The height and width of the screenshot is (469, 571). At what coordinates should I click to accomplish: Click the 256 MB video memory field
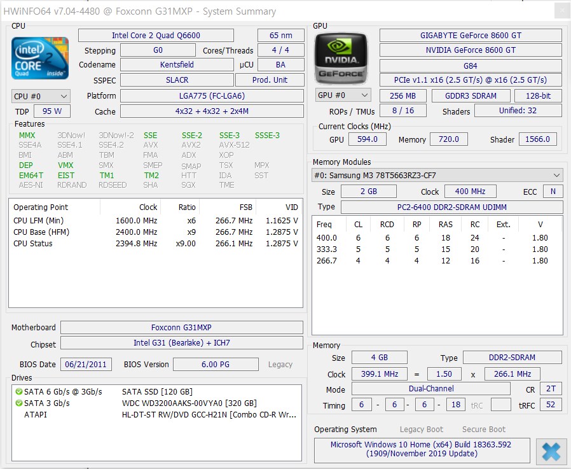(x=402, y=96)
